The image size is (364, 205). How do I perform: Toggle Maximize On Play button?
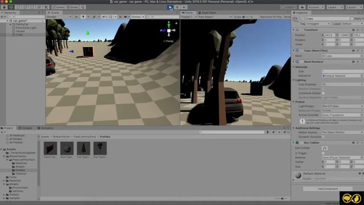click(x=271, y=17)
